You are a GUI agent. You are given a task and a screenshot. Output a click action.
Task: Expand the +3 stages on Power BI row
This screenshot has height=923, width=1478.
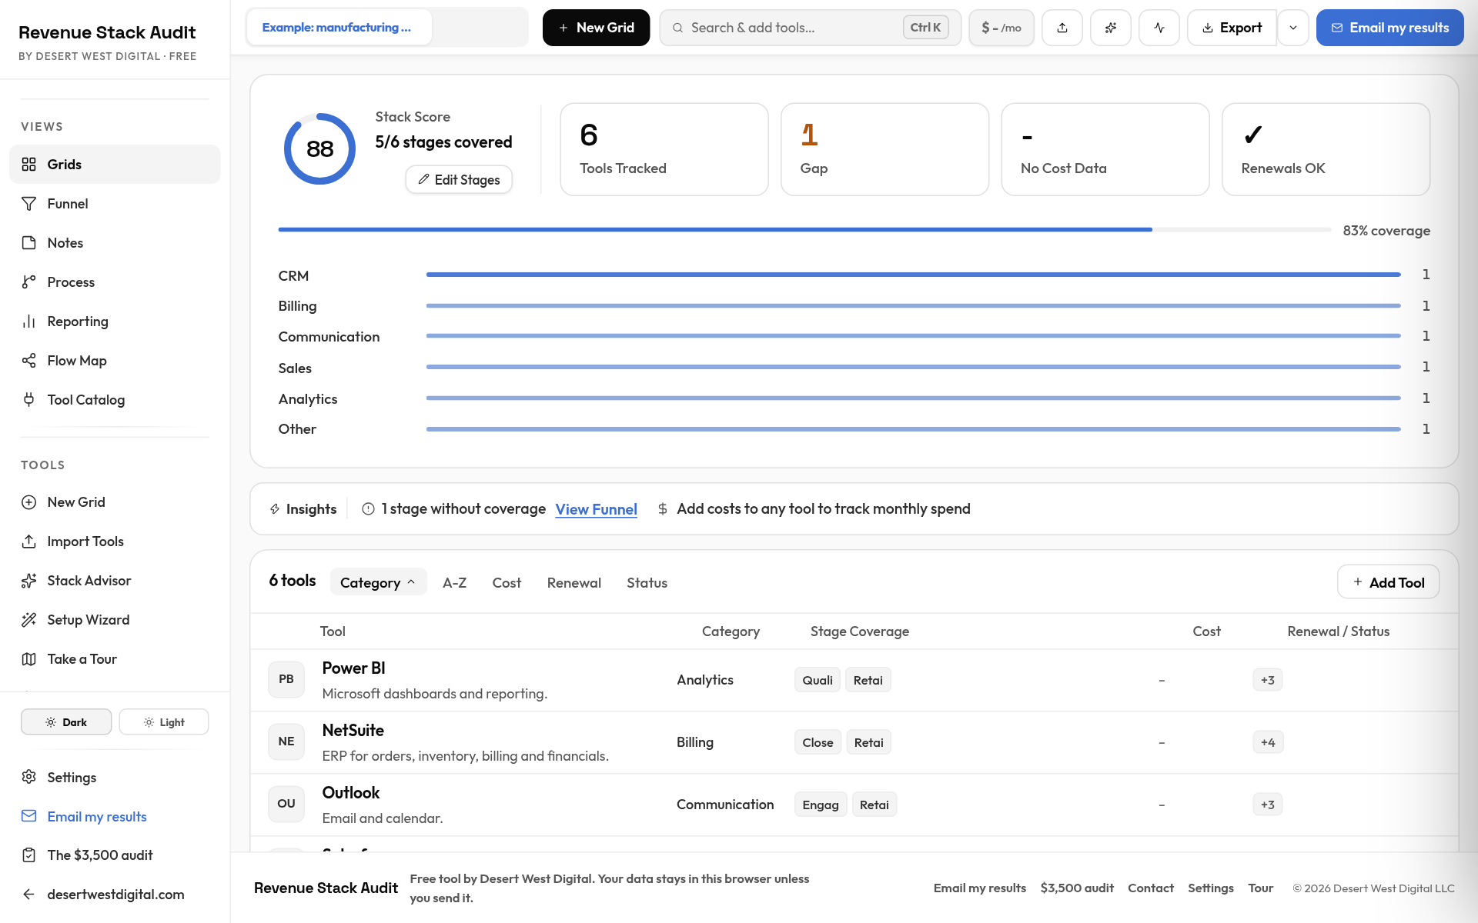(1268, 680)
